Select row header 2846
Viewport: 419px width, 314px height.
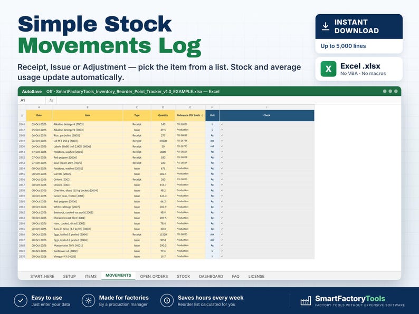point(22,124)
